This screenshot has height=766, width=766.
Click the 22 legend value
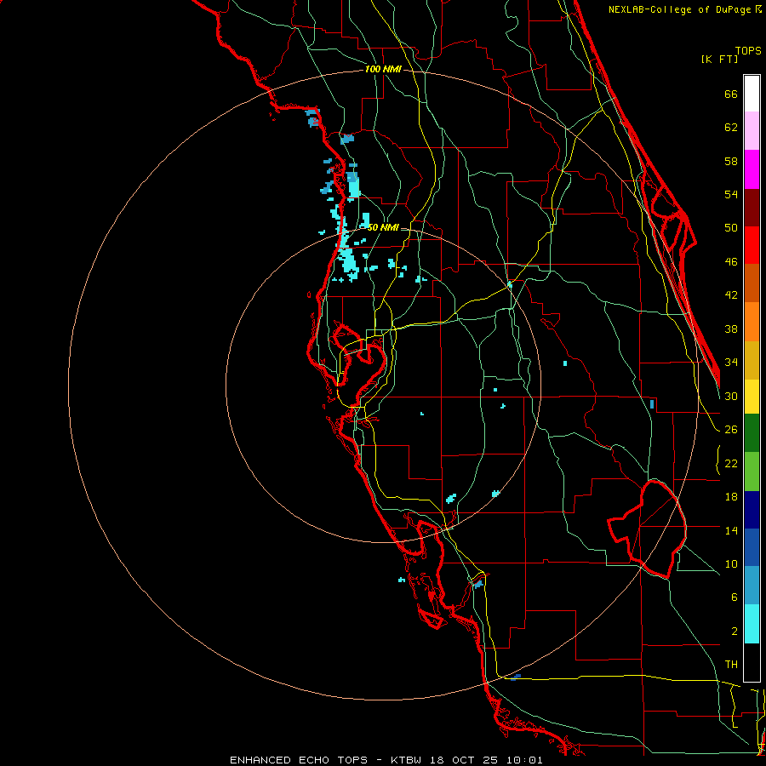731,464
